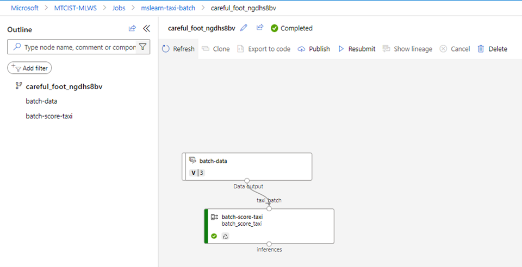Click the node name search field

pos(79,47)
